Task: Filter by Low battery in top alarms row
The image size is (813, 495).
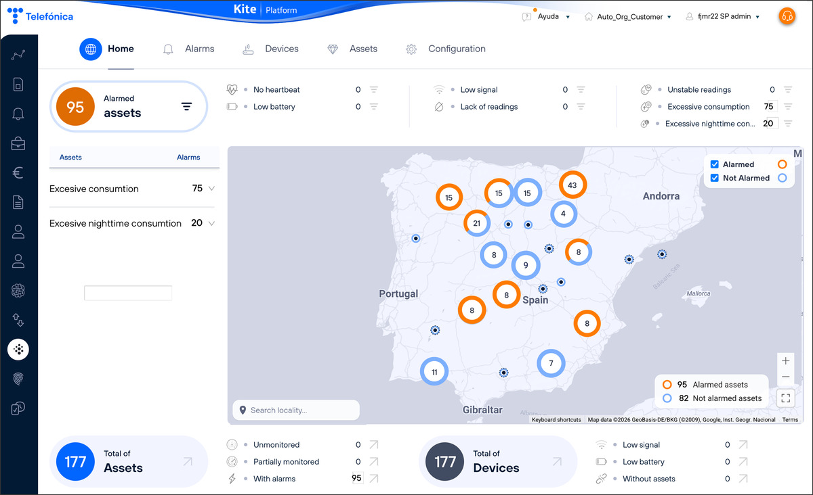Action: tap(373, 106)
